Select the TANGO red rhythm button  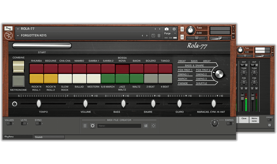(x=165, y=69)
